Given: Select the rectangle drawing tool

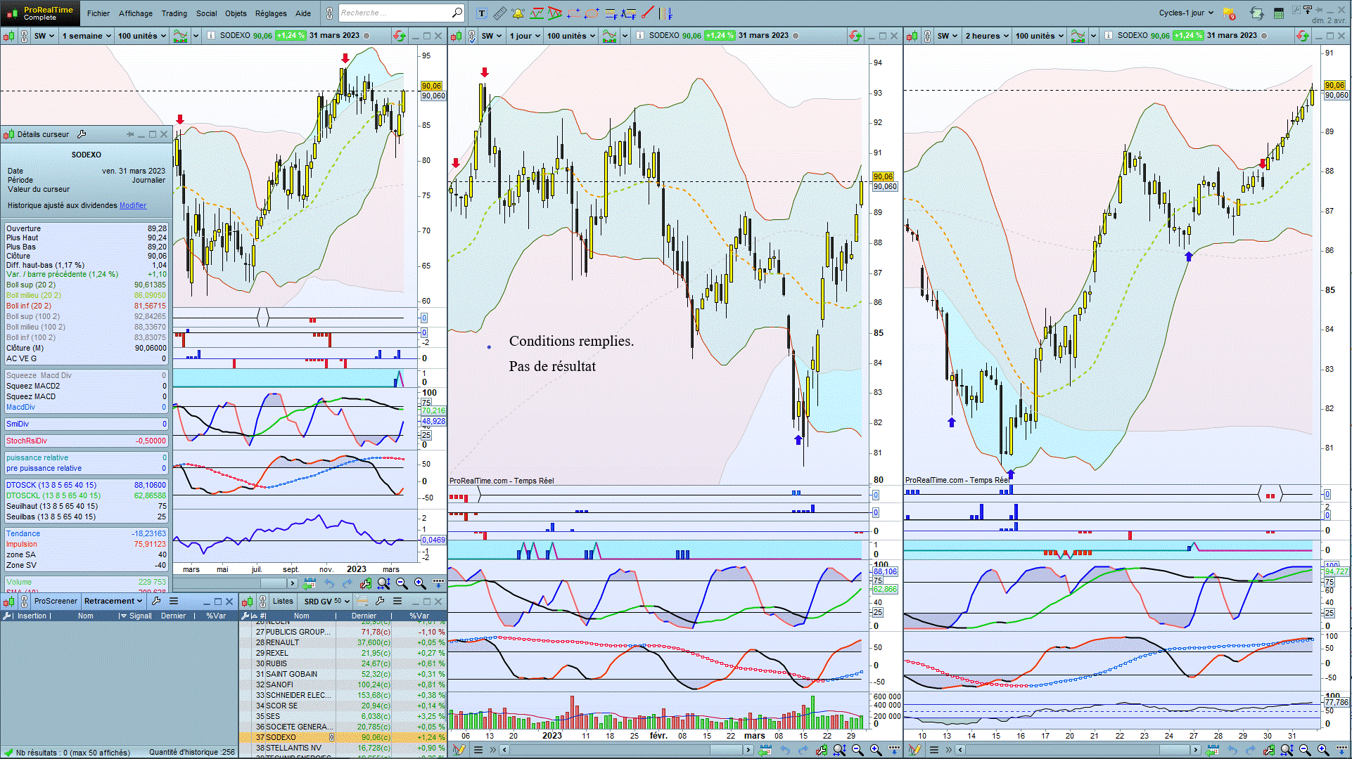Looking at the screenshot, I should tap(573, 13).
